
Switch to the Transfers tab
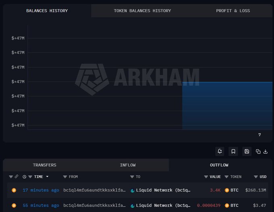point(45,165)
